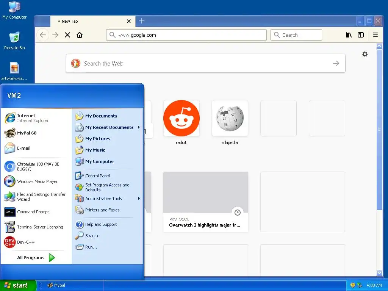
Task: Select the New Tab browser tab
Action: pos(93,21)
